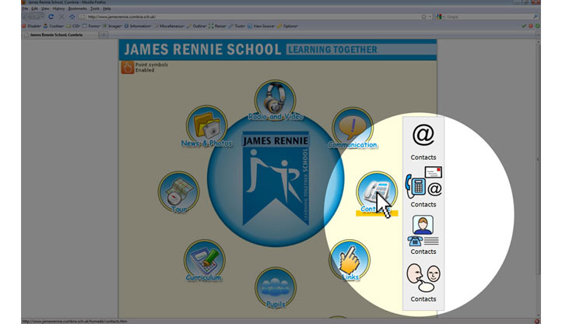Open the Options toolbar dropdown

(287, 26)
